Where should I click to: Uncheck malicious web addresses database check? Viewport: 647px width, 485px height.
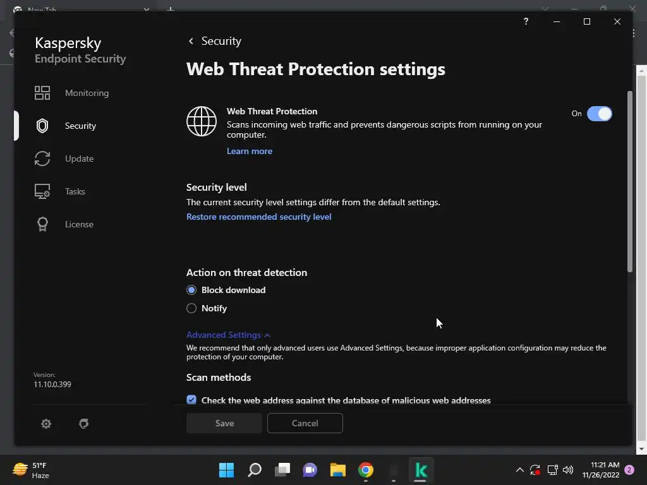pyautogui.click(x=191, y=400)
